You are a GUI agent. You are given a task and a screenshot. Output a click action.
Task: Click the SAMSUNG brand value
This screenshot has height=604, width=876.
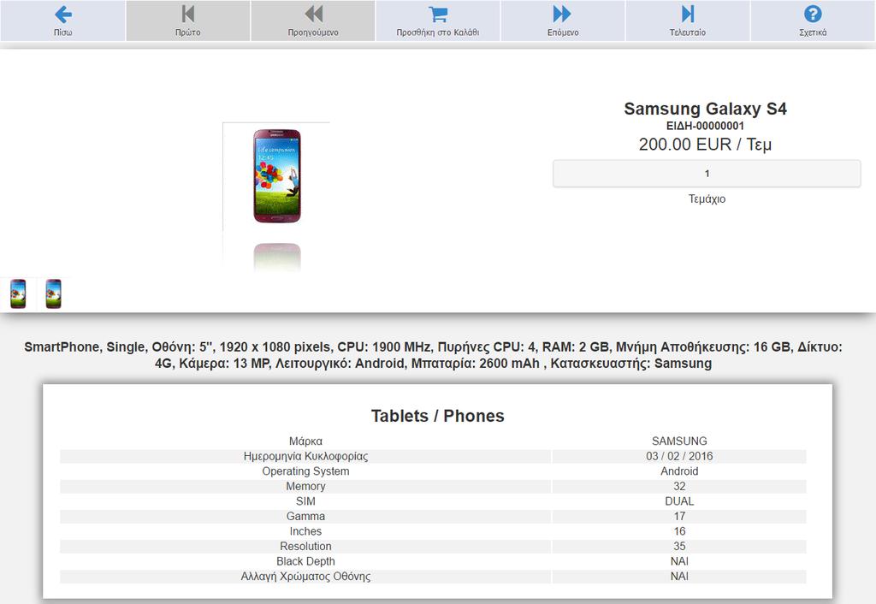[x=679, y=441]
